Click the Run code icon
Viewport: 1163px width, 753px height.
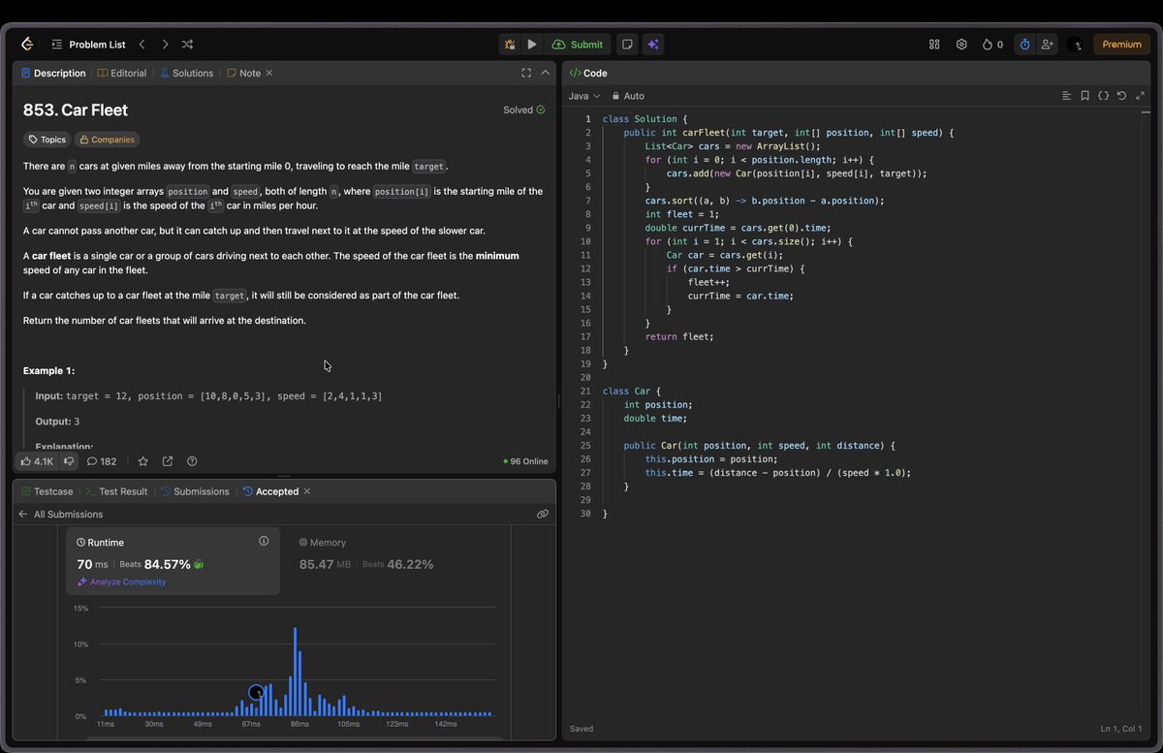point(531,44)
